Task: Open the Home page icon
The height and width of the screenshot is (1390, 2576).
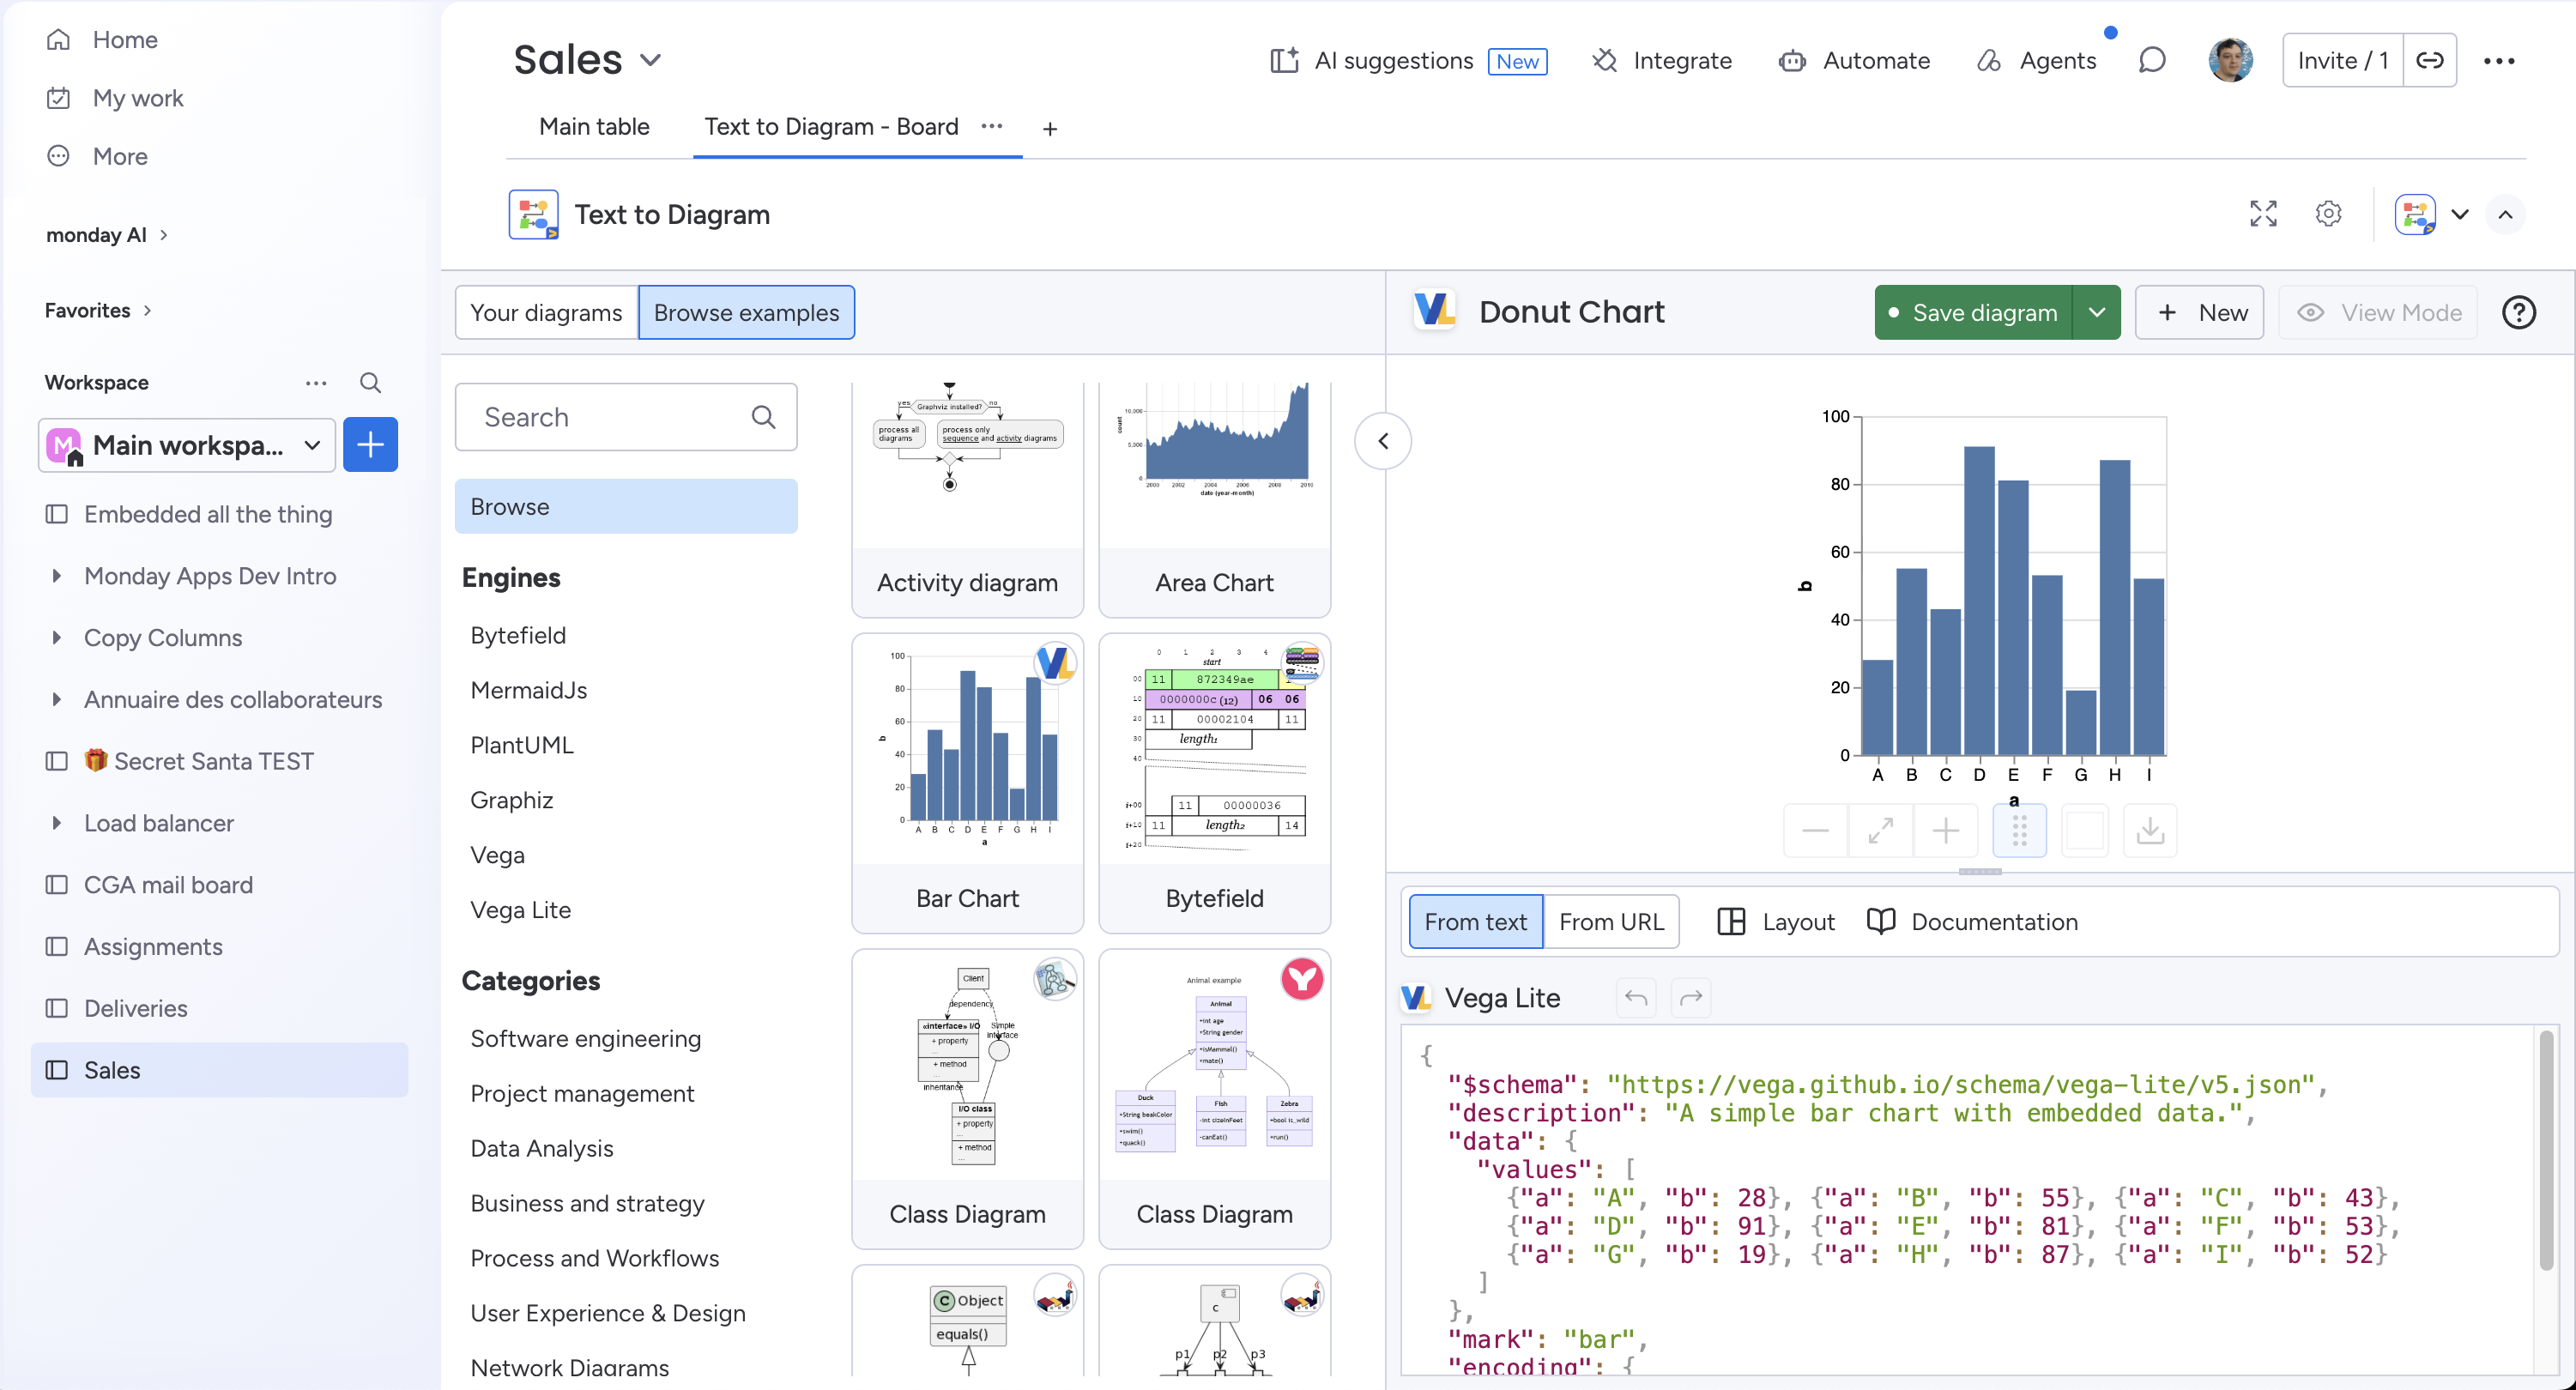Action: (59, 40)
